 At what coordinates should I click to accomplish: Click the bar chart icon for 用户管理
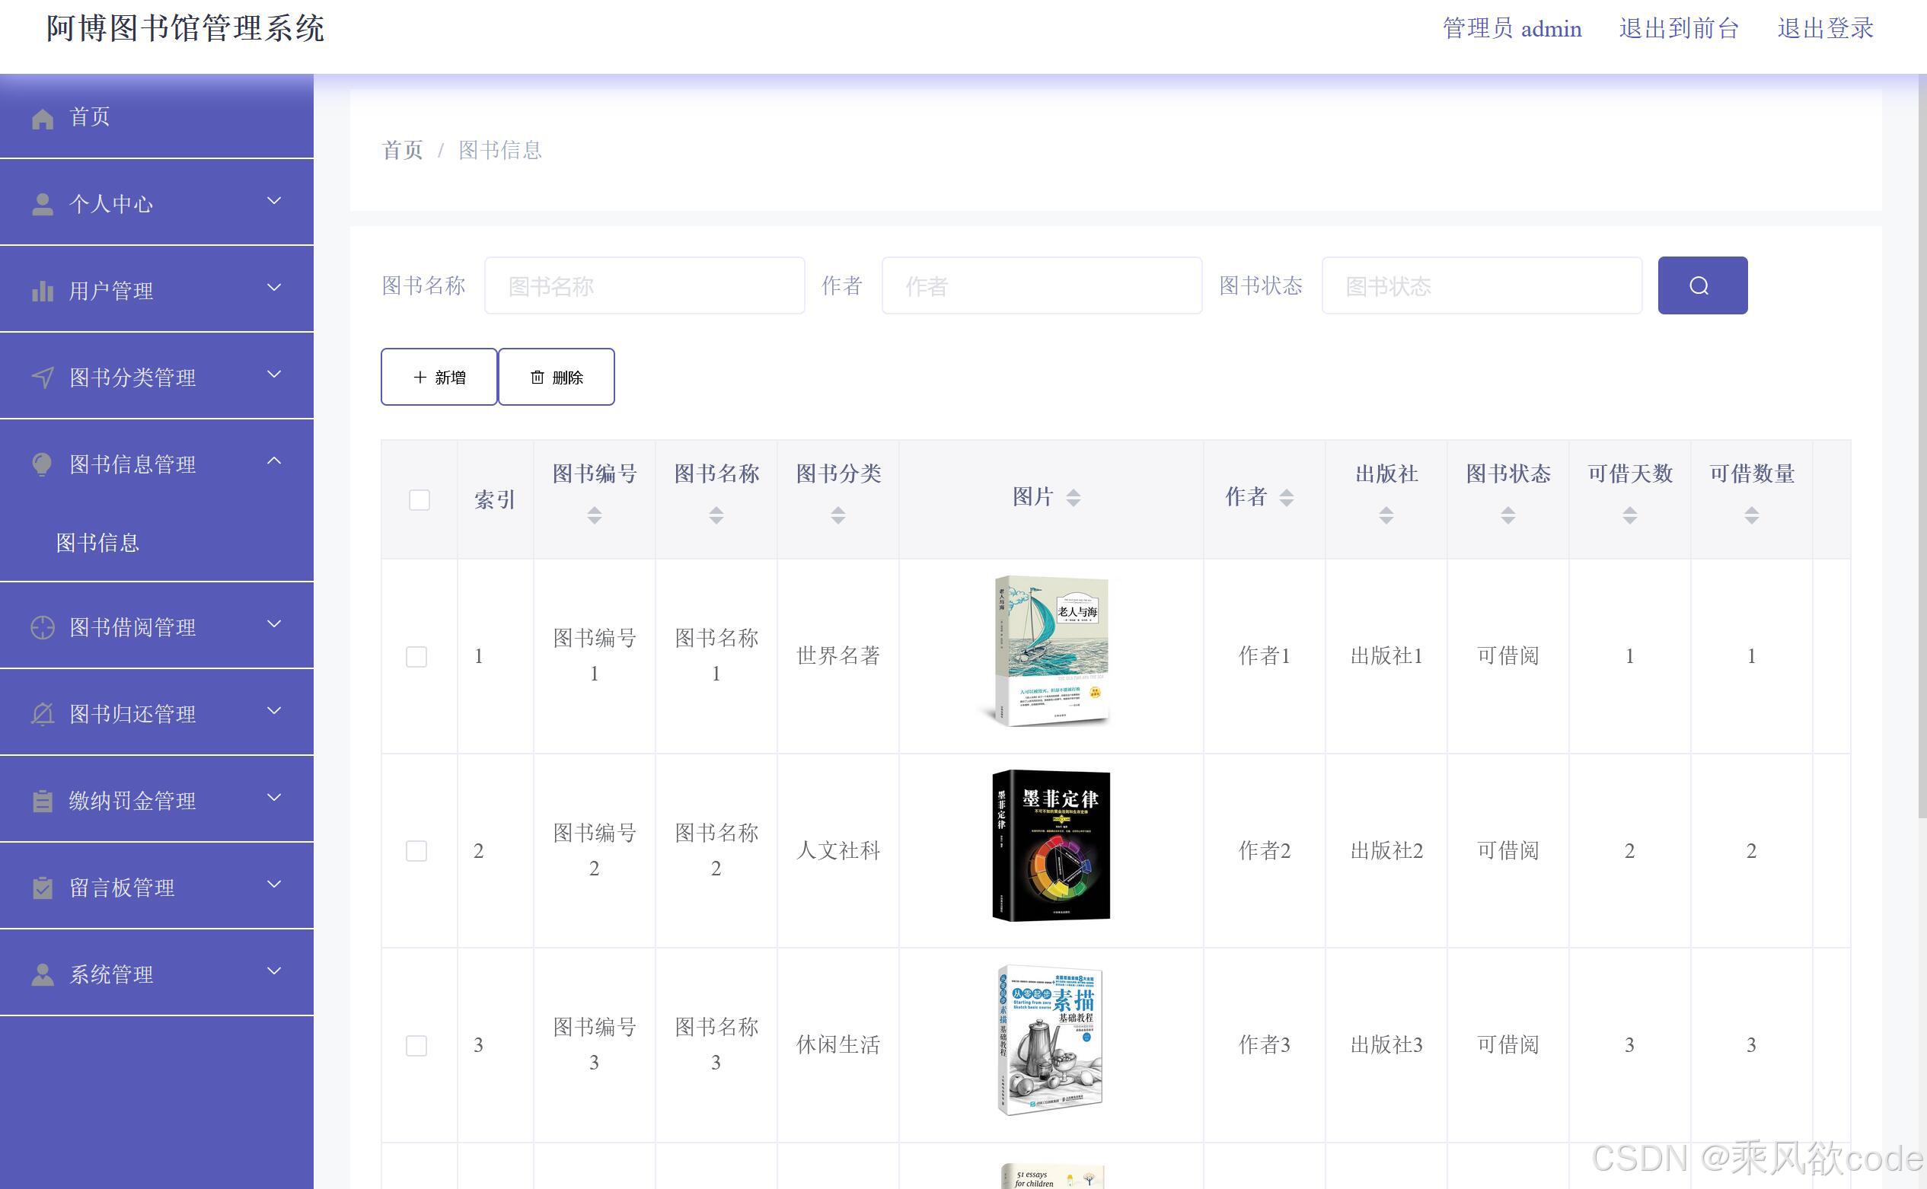click(43, 291)
